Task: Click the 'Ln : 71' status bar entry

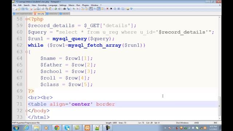Action: pos(141,123)
